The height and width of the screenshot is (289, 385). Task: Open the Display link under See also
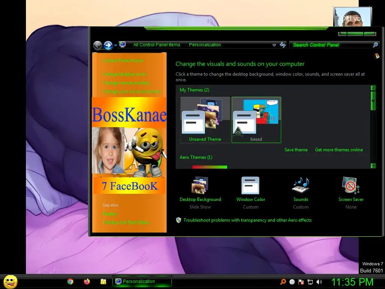click(110, 214)
